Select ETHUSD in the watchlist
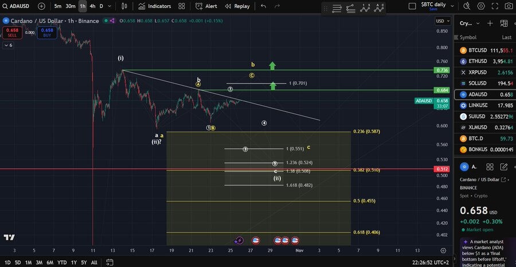Screen dimensions: 516x267 coord(477,61)
